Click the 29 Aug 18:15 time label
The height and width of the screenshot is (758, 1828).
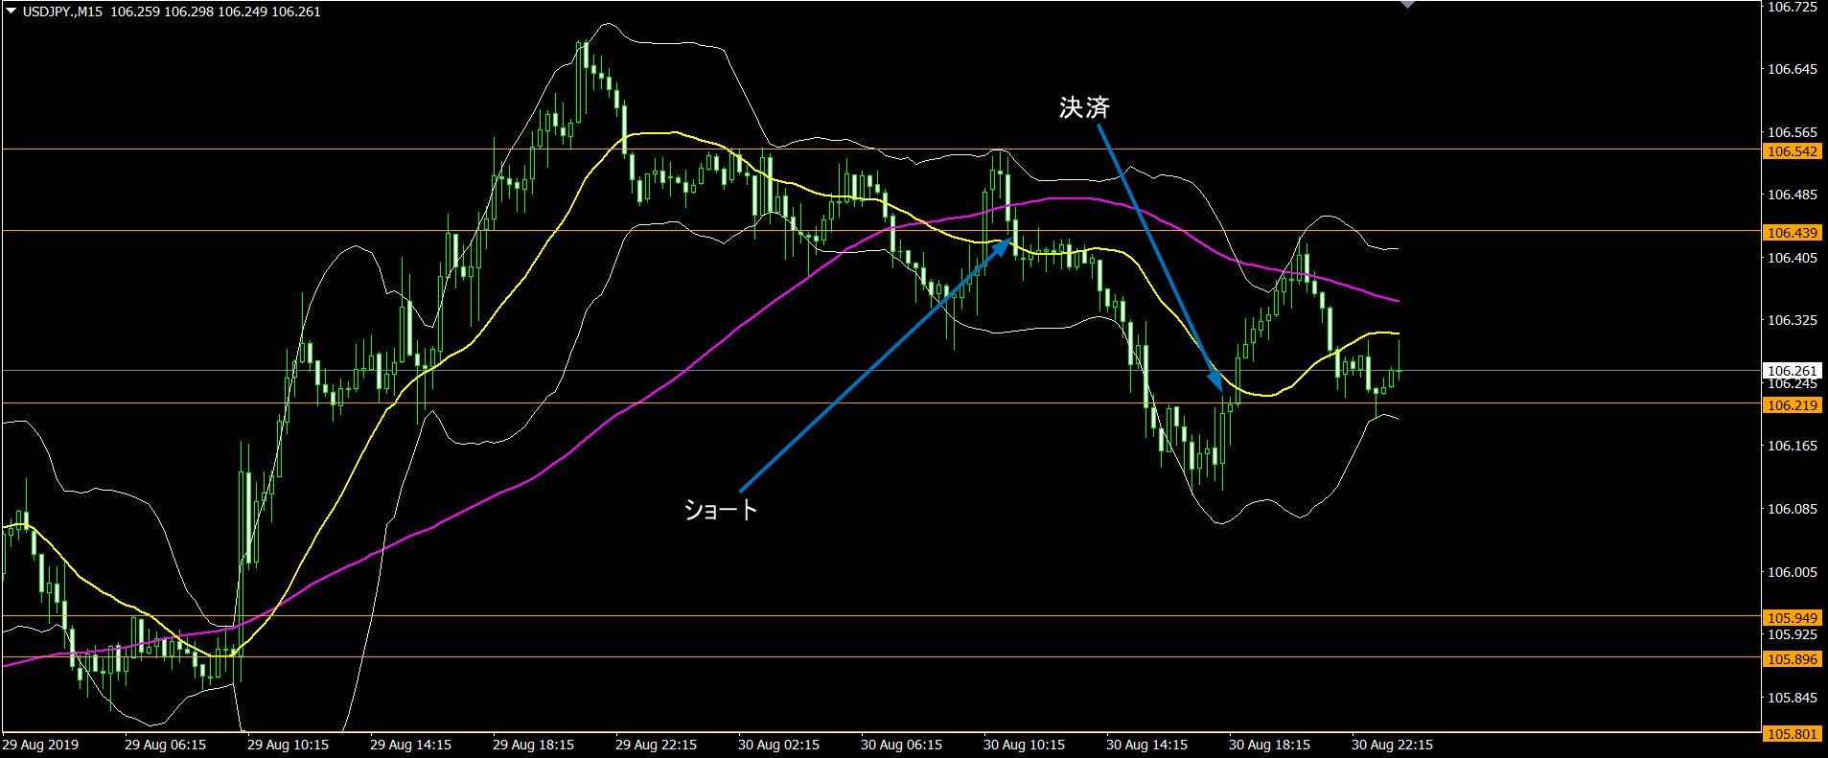(533, 745)
